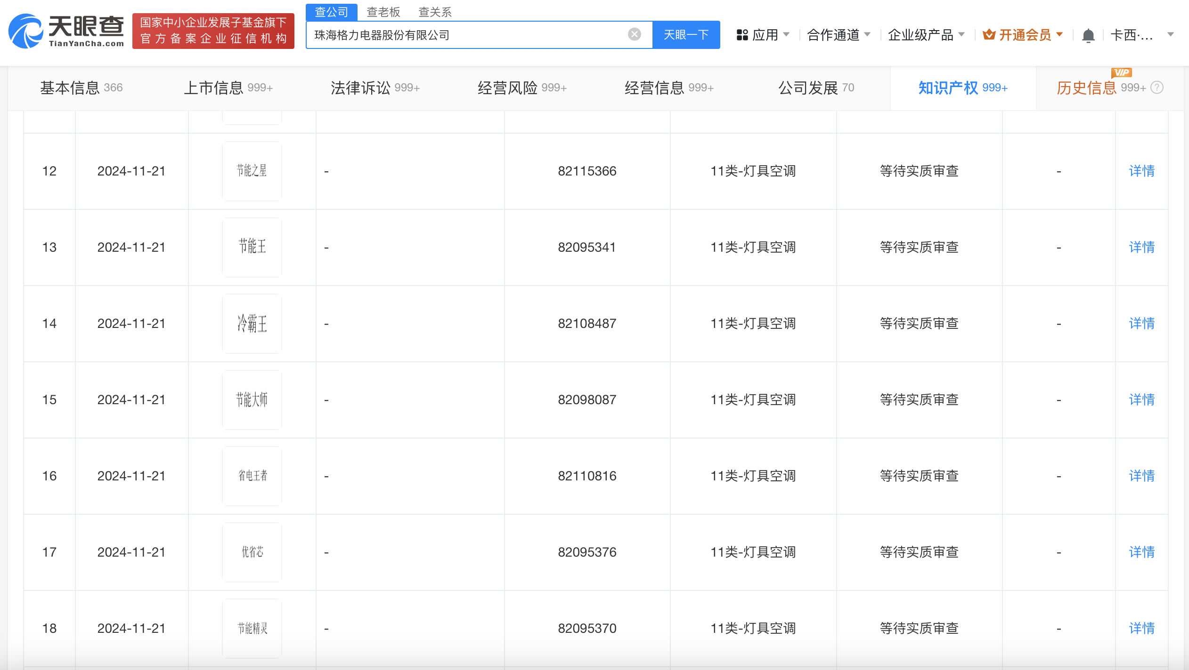Select the 查关系 tab
The height and width of the screenshot is (670, 1189).
click(435, 11)
